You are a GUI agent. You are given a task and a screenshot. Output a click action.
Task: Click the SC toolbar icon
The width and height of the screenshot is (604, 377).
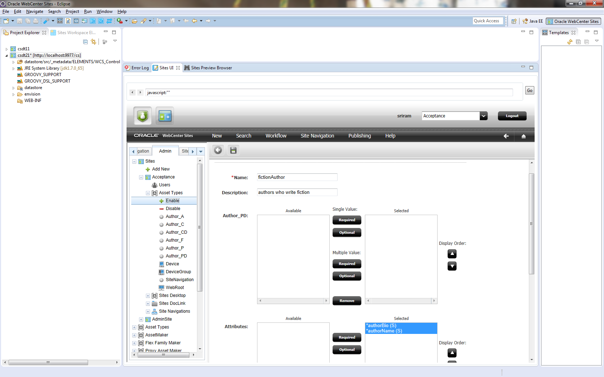coord(101,21)
